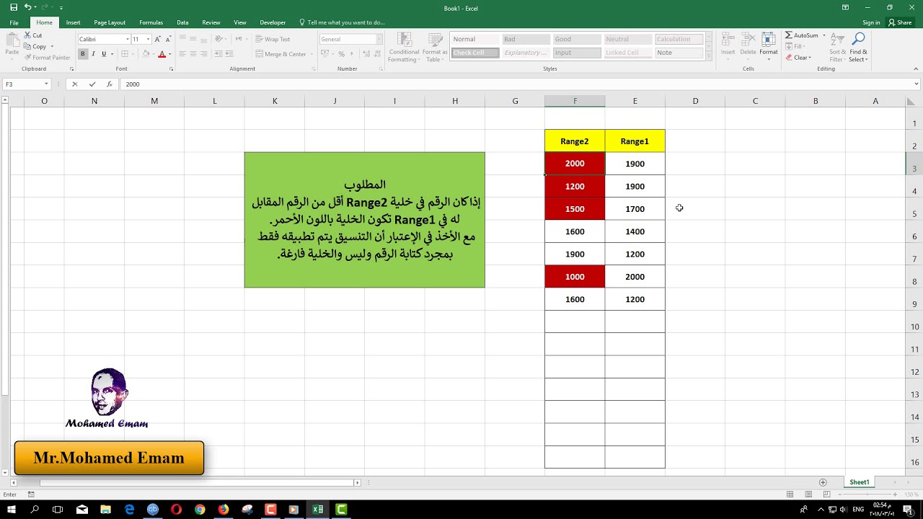The height and width of the screenshot is (519, 923).
Task: Cancel entry with the formula bar X
Action: [x=74, y=84]
